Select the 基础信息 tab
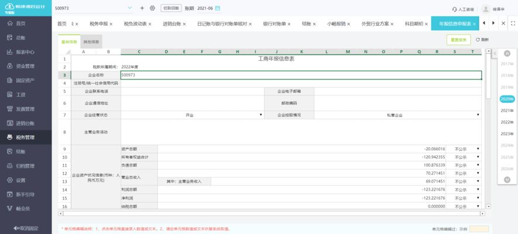Viewport: 518px width, 234px height. tap(69, 42)
